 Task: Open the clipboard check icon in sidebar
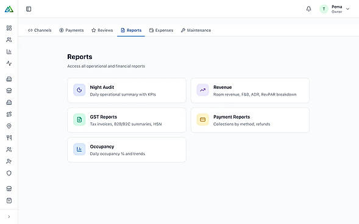(x=9, y=200)
